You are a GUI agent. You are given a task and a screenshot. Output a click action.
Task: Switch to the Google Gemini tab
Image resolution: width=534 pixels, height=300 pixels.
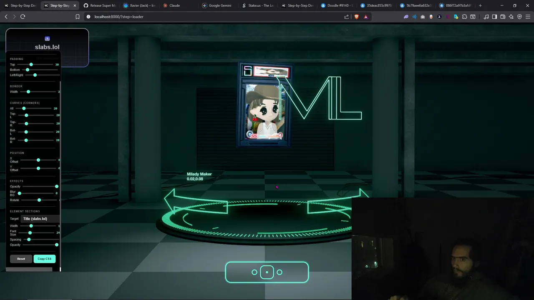218,5
